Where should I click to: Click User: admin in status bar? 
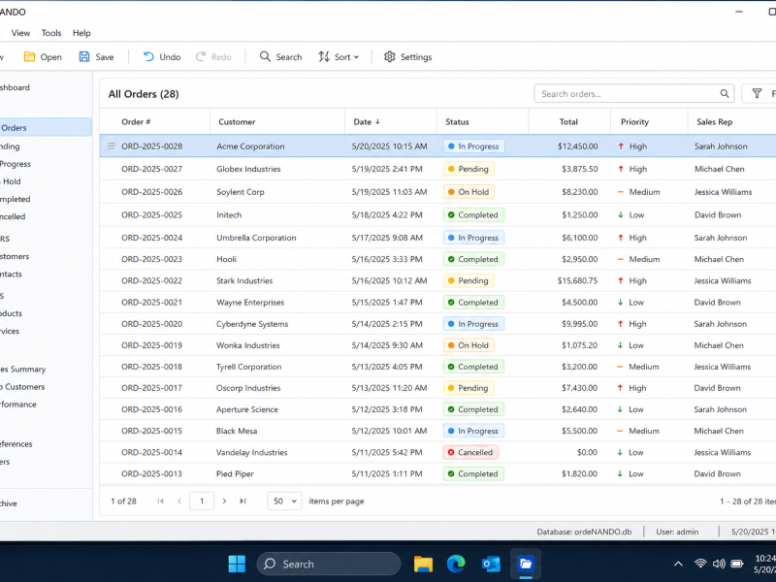point(677,532)
